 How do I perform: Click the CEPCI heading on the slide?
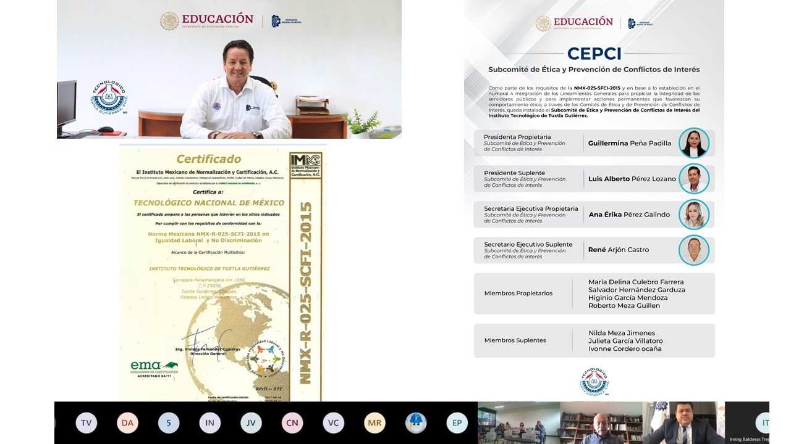coord(594,54)
